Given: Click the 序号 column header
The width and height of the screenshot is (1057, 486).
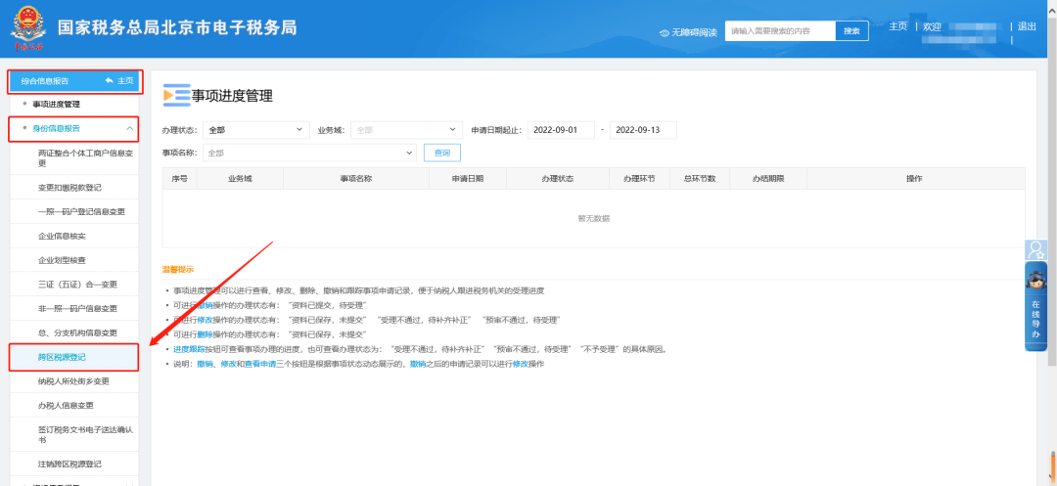Looking at the screenshot, I should tap(179, 178).
